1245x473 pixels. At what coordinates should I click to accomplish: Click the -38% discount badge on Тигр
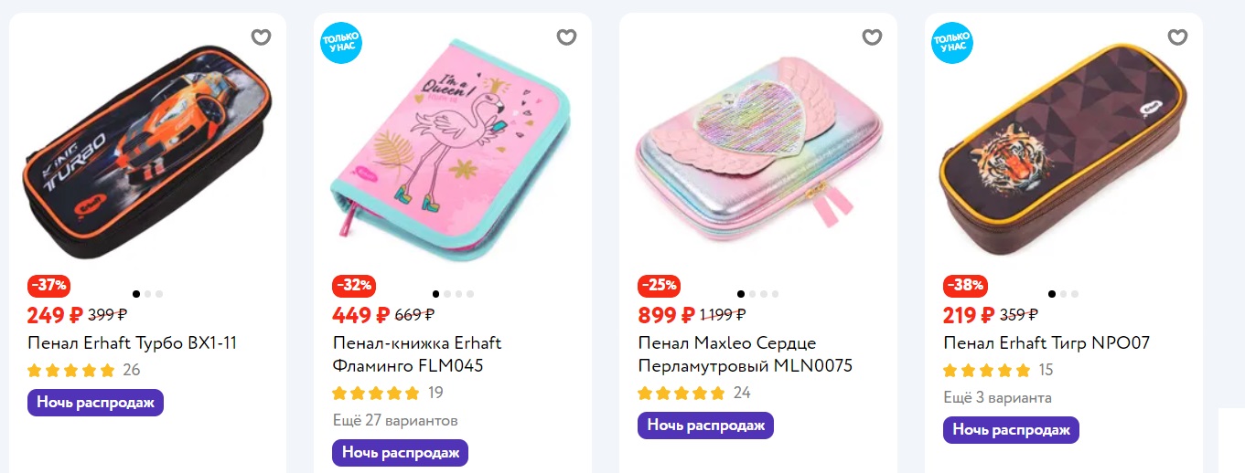pos(964,285)
